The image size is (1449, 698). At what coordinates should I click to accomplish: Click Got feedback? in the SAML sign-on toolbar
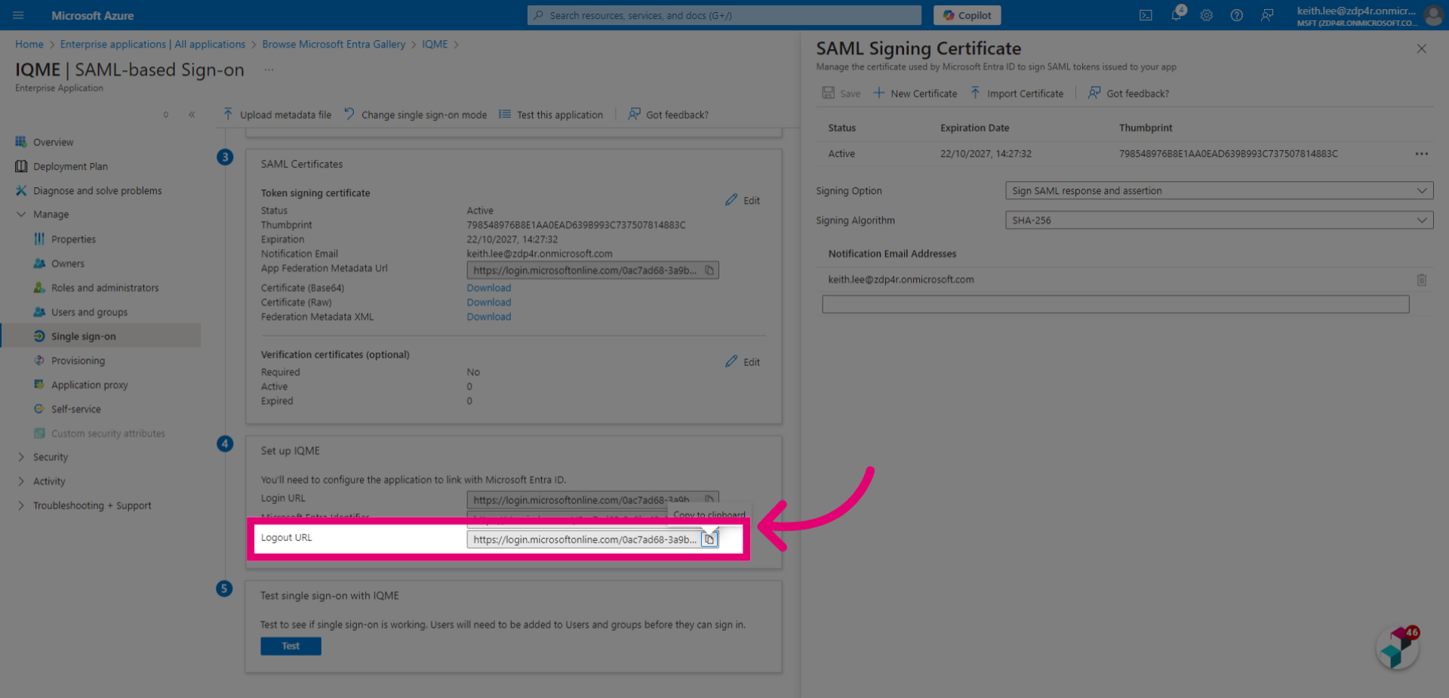click(x=669, y=115)
